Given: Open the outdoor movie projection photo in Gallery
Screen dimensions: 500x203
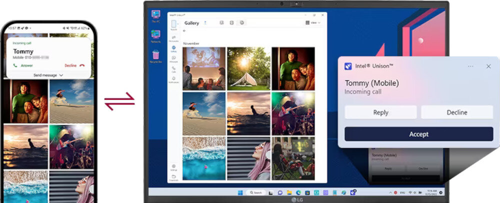Looking at the screenshot, I should pos(204,69).
